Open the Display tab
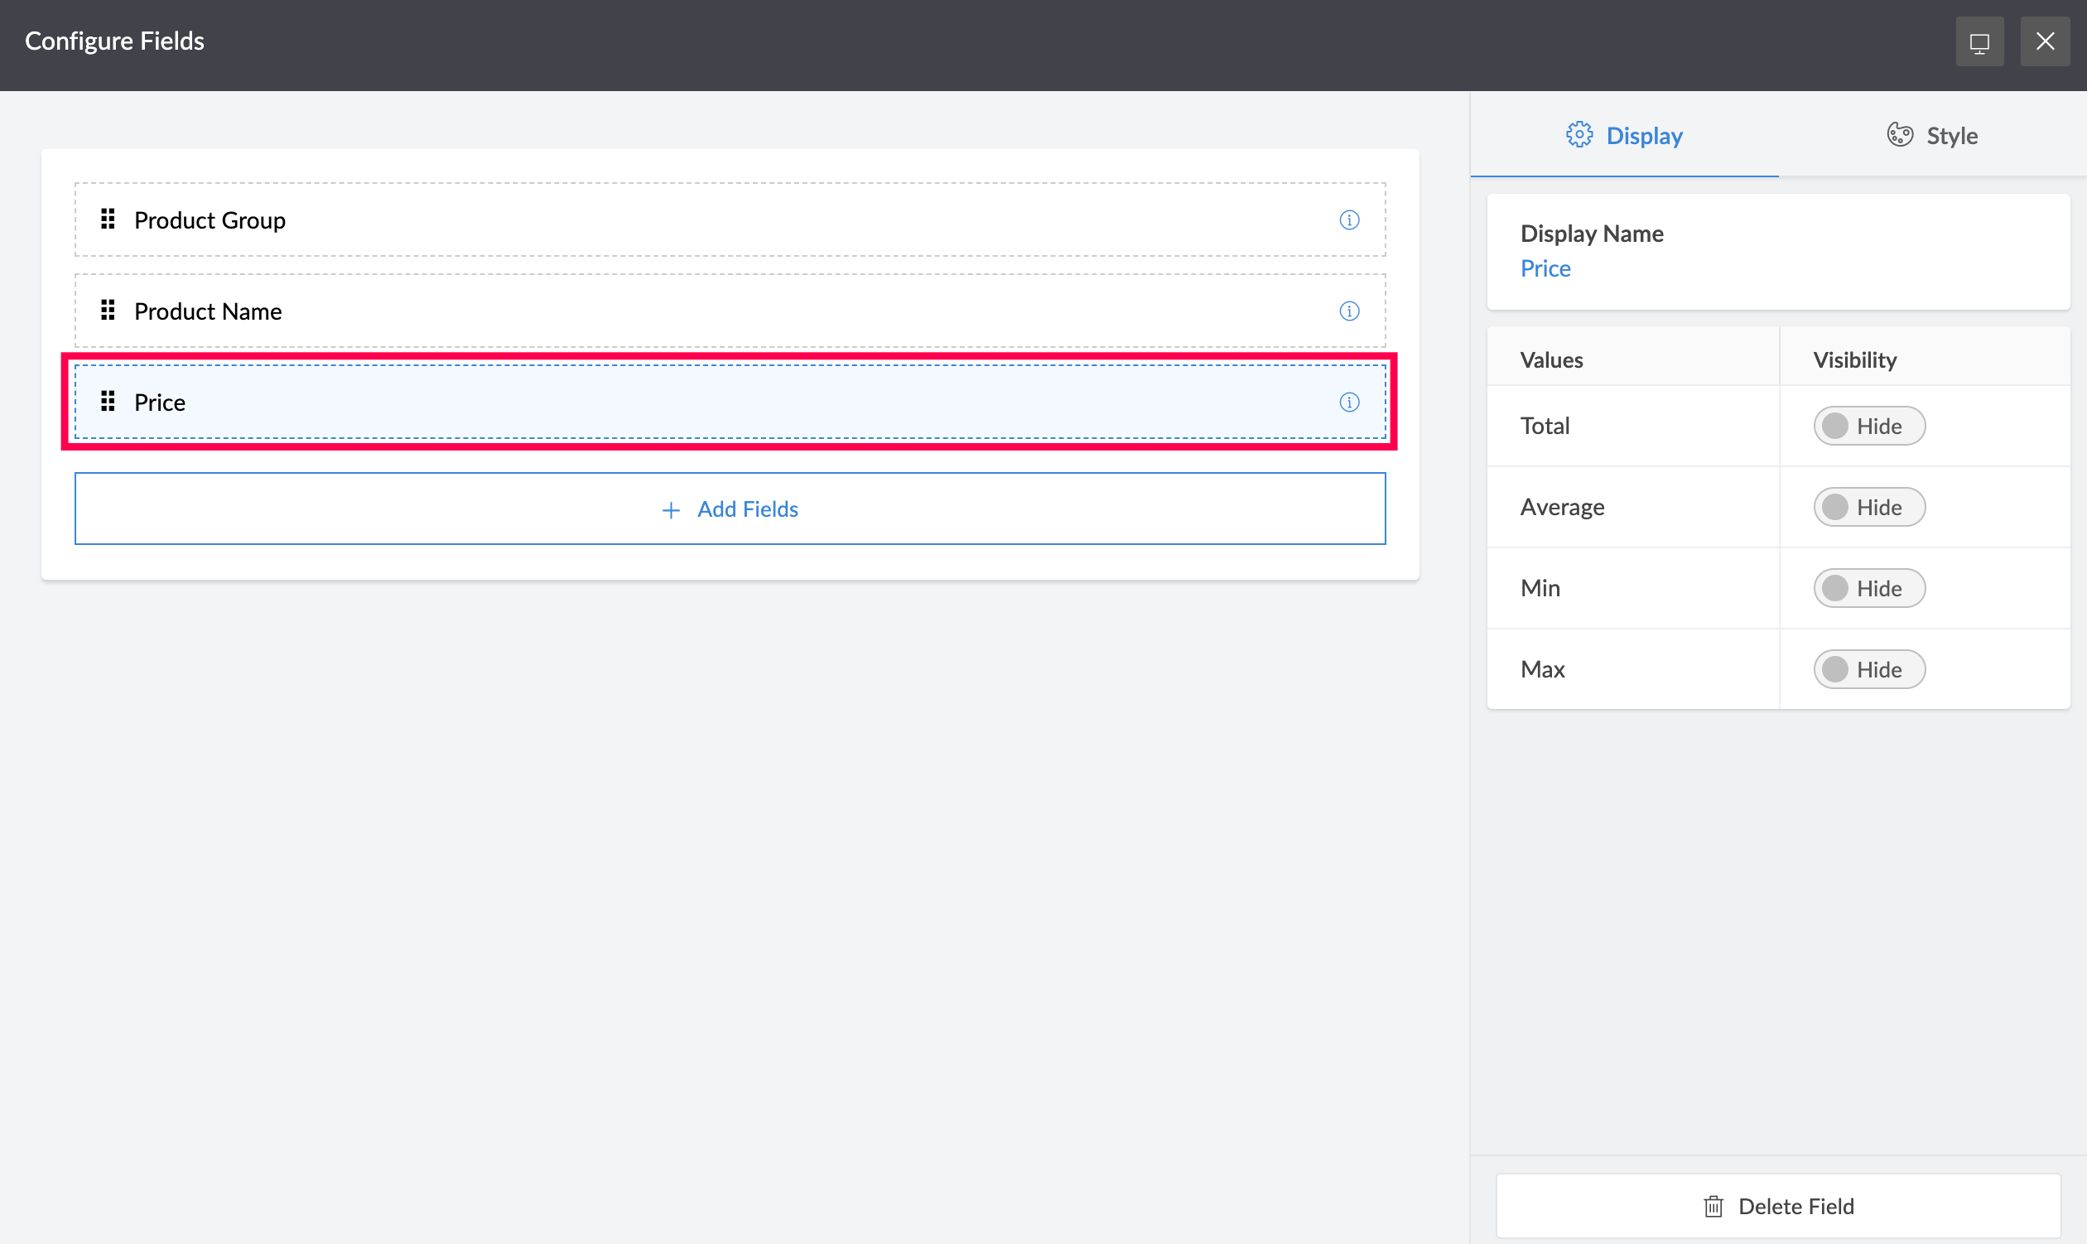This screenshot has height=1244, width=2087. [1623, 136]
